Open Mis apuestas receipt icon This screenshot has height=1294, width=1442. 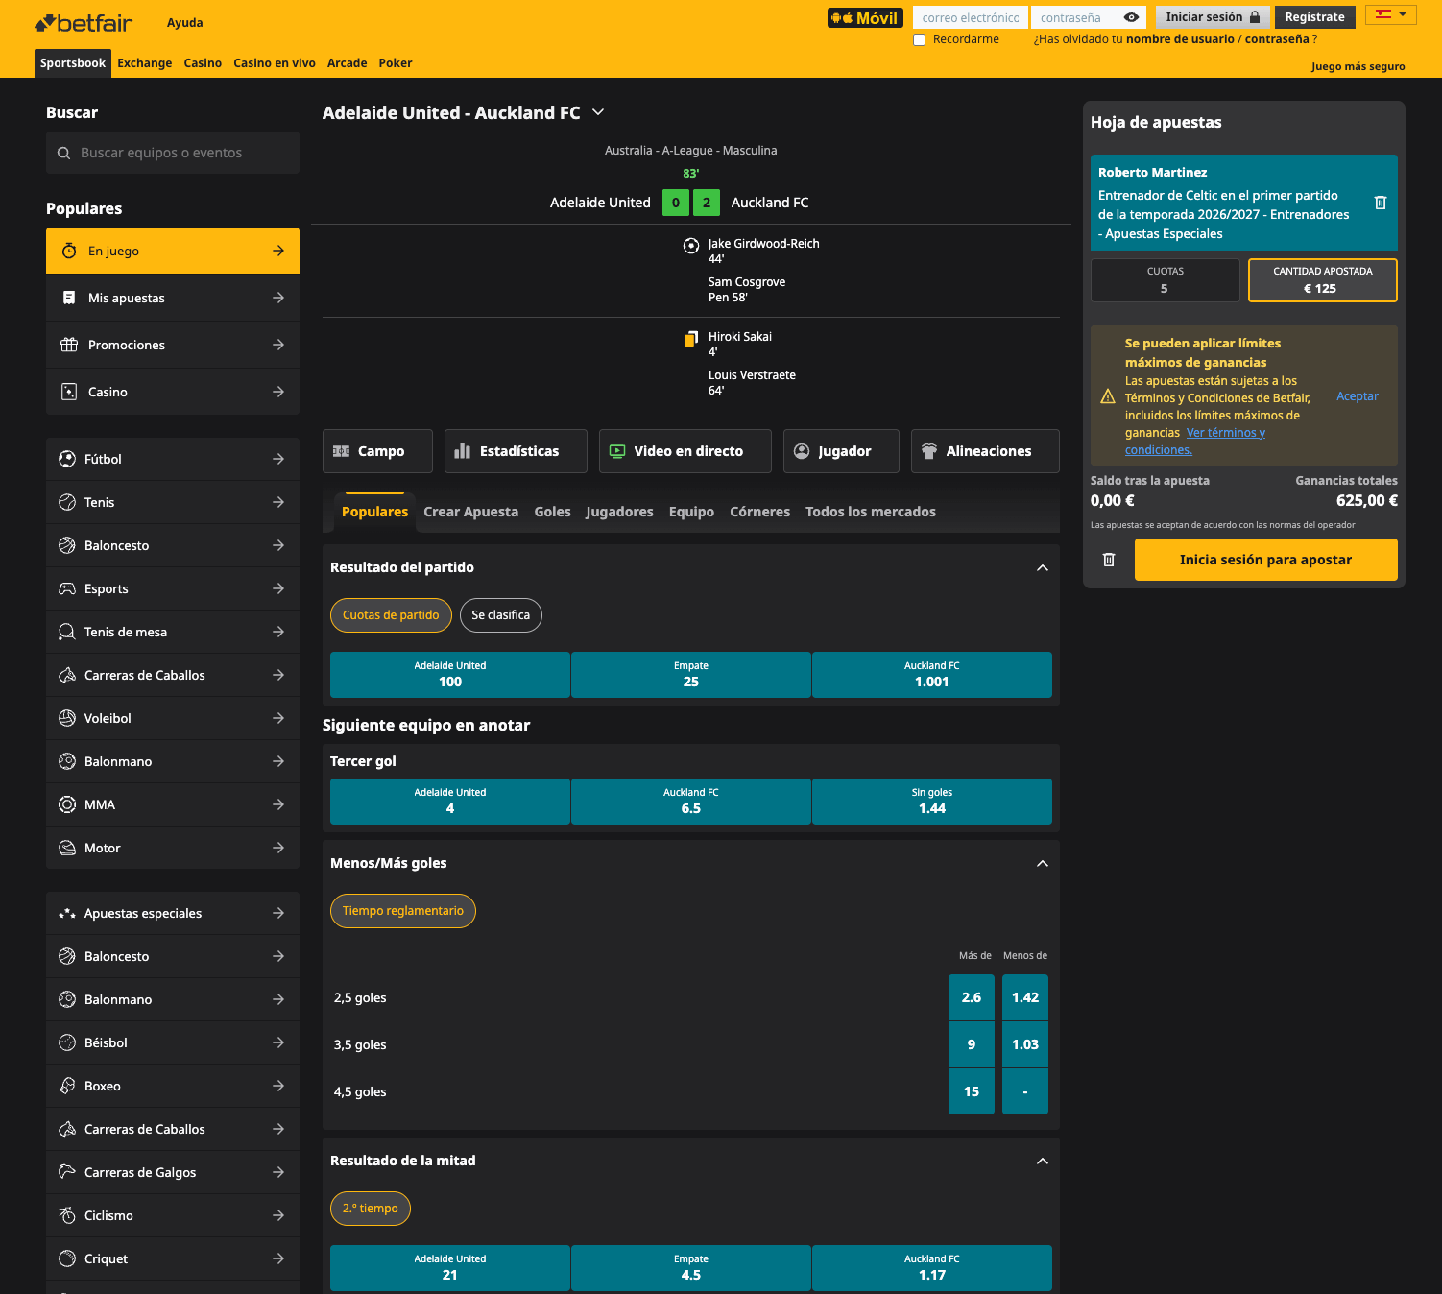tap(69, 298)
